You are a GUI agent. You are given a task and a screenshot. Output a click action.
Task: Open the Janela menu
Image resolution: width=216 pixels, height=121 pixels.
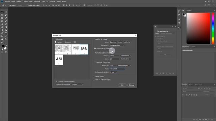pos(59,1)
